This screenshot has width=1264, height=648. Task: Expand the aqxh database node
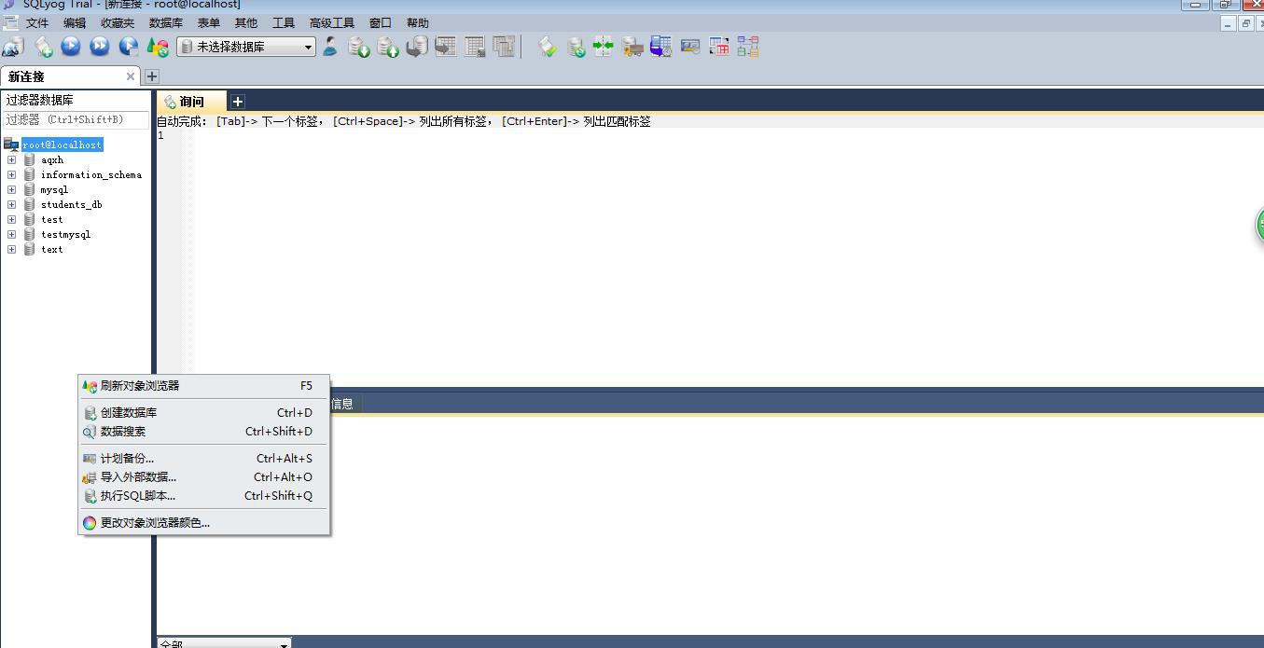pyautogui.click(x=11, y=159)
